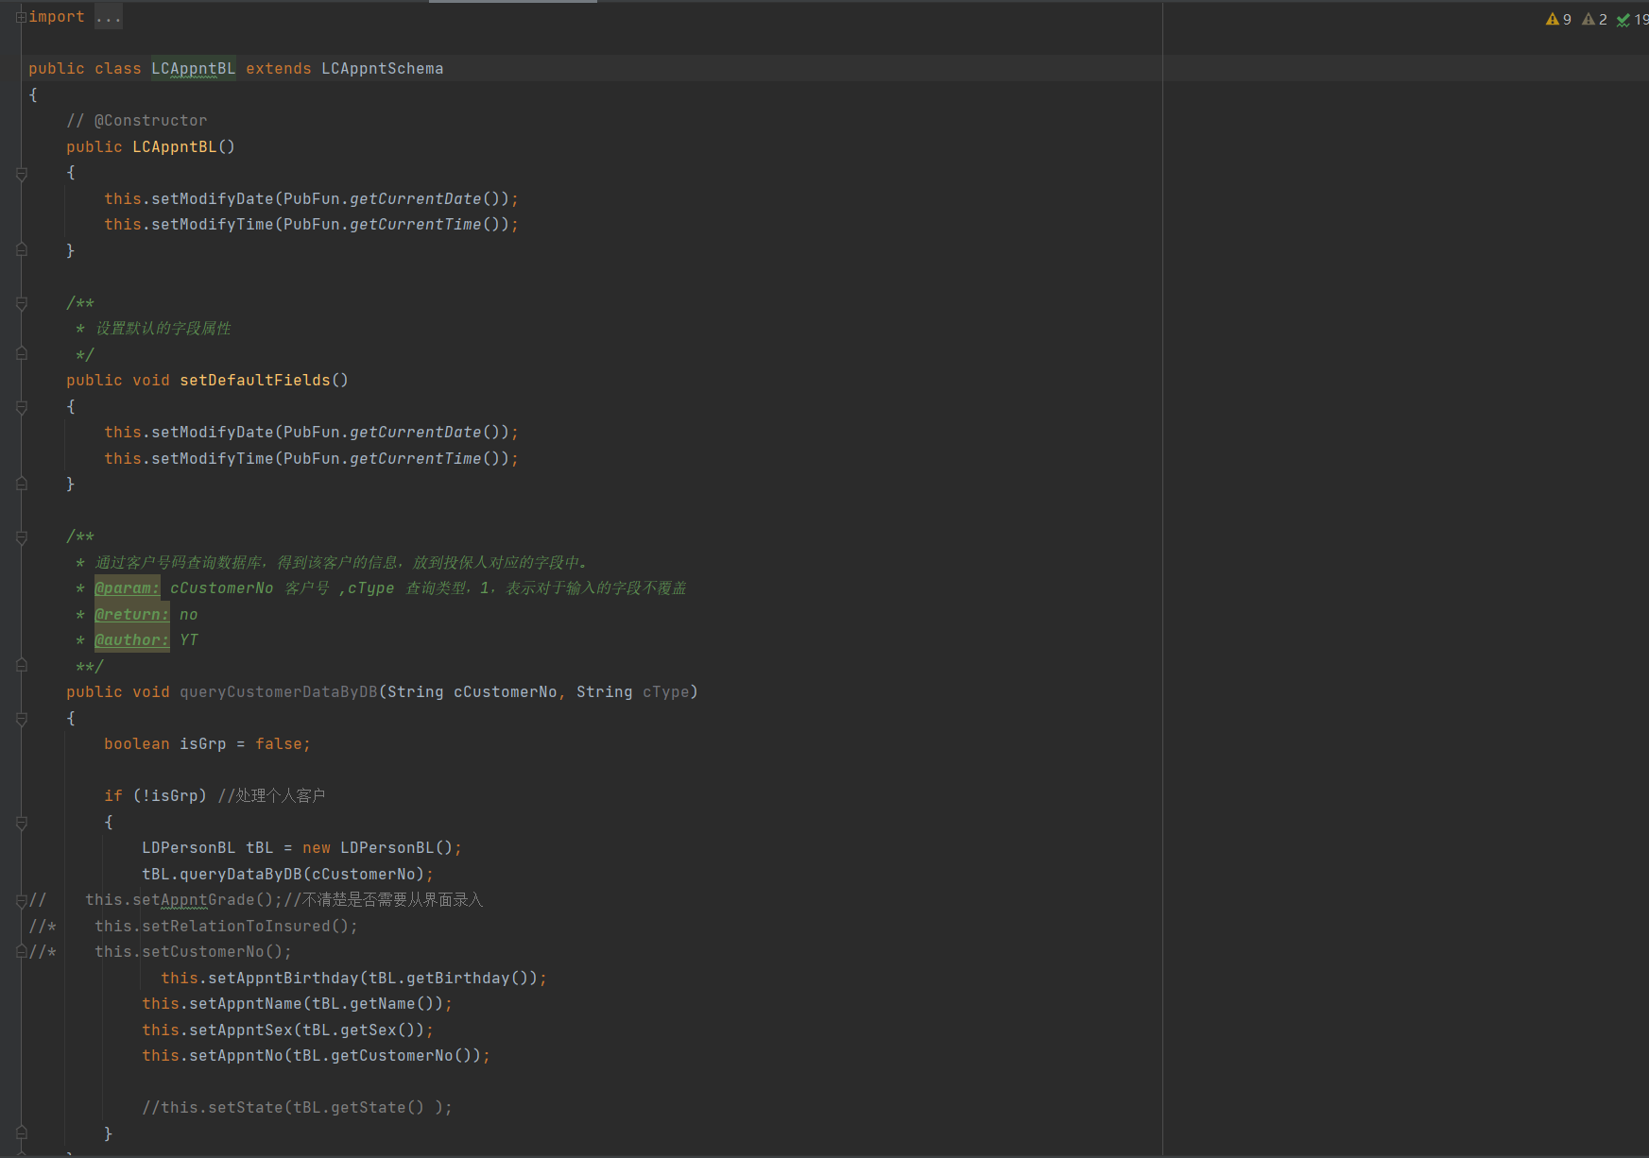This screenshot has width=1649, height=1158.
Task: Collapse the Javadoc comment above setDefaultFields
Action: point(21,303)
